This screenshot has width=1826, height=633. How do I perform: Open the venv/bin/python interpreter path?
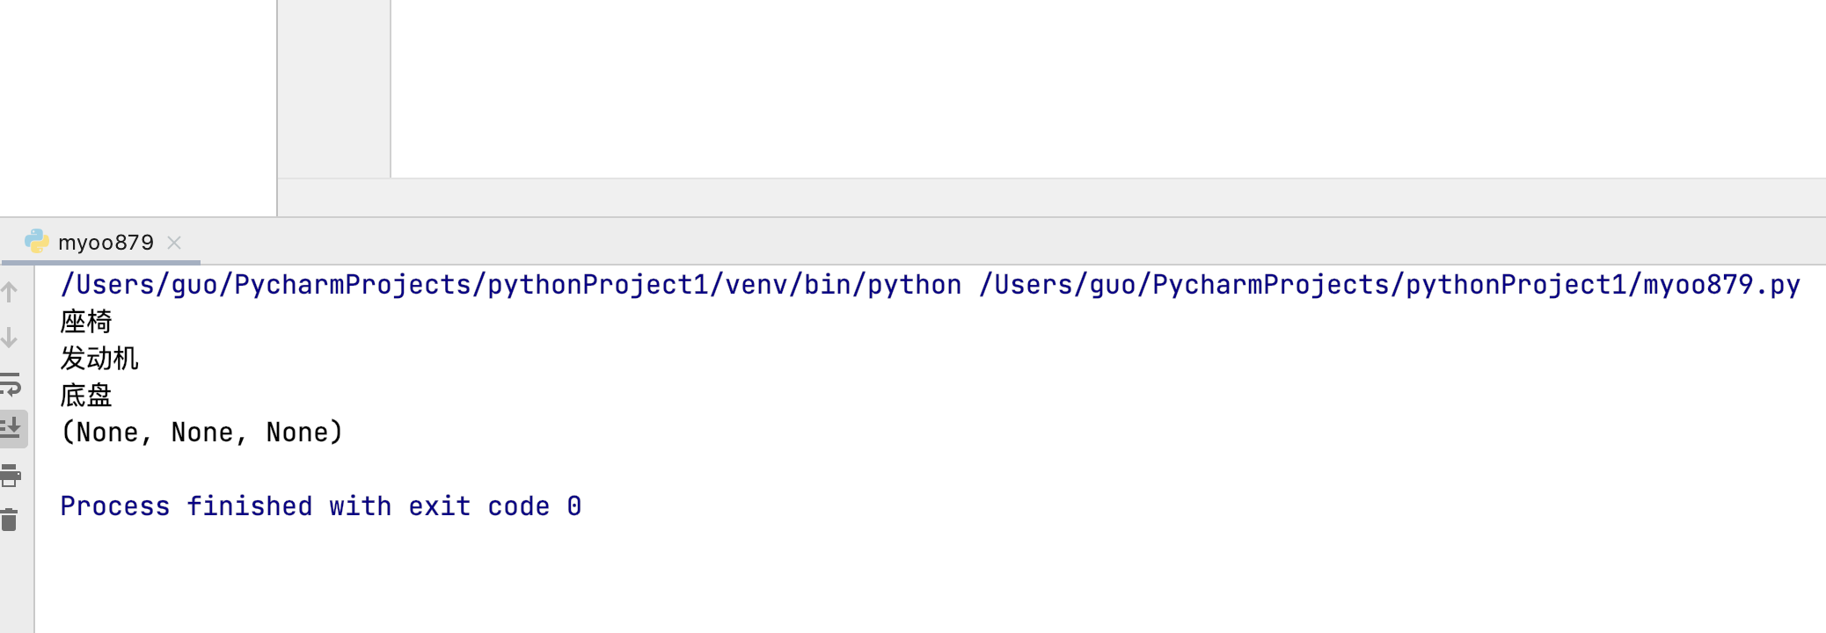tap(510, 285)
